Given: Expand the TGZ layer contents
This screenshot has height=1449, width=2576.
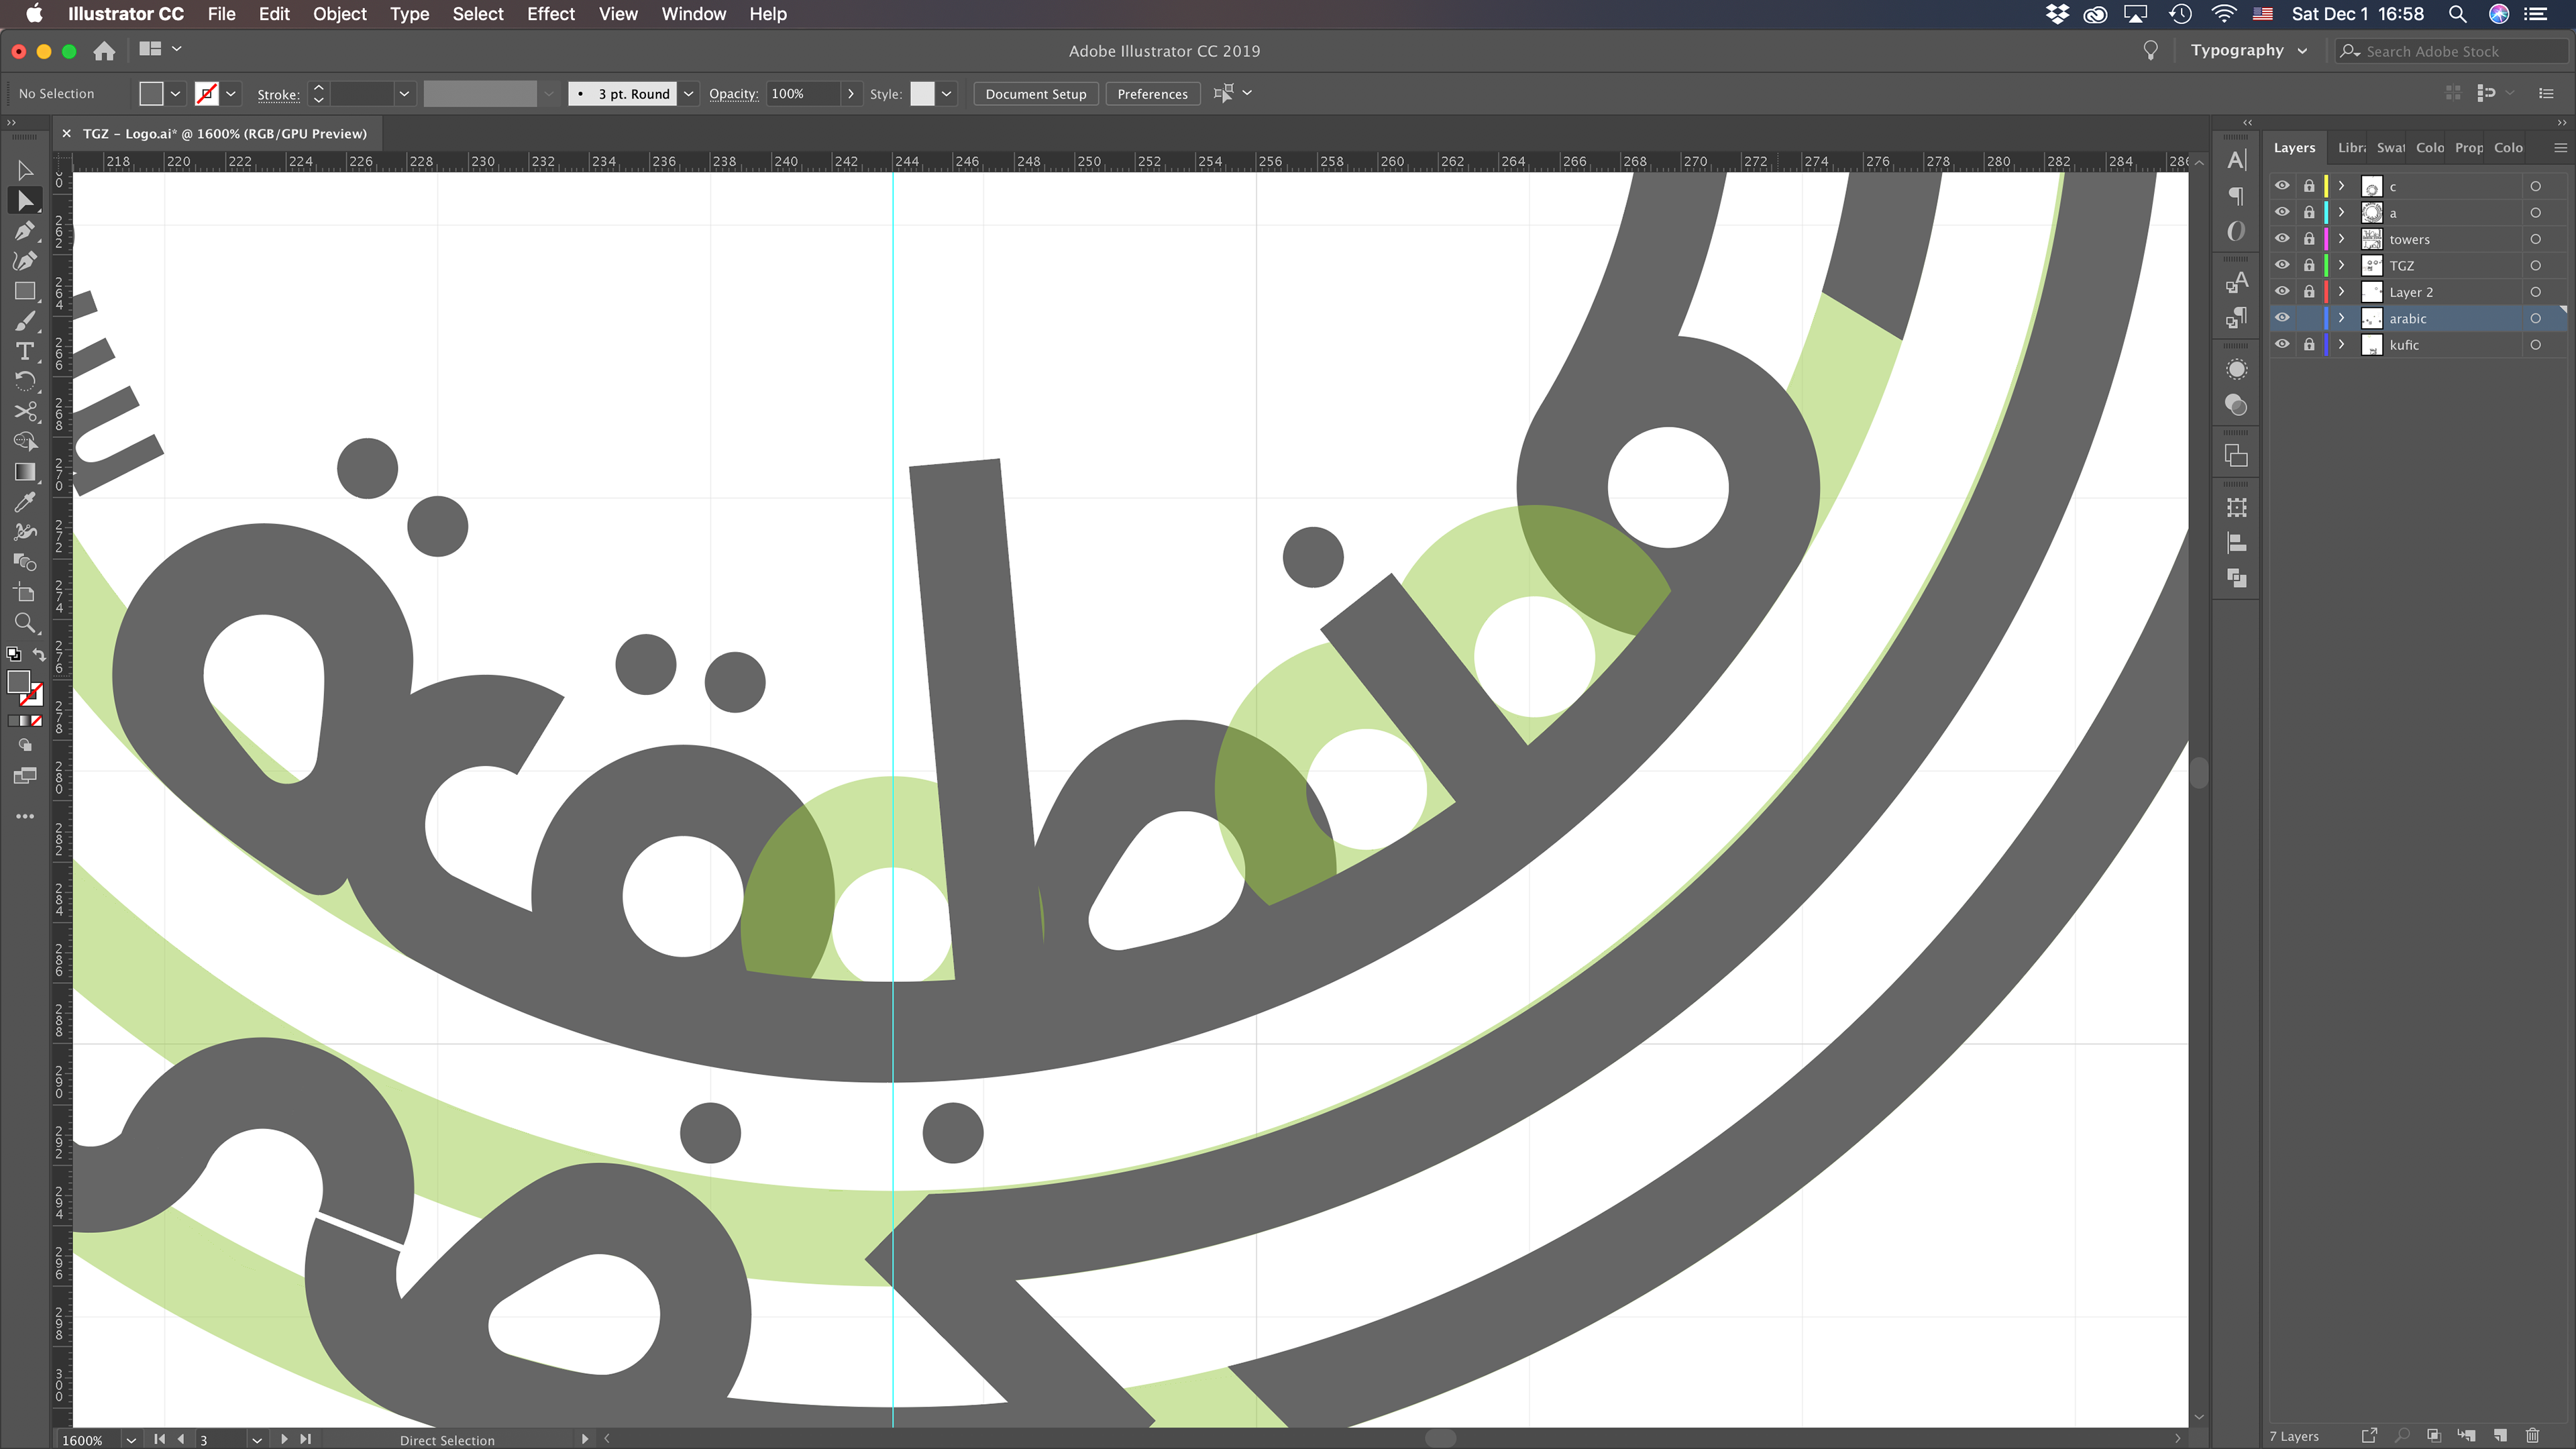Looking at the screenshot, I should pos(2341,265).
